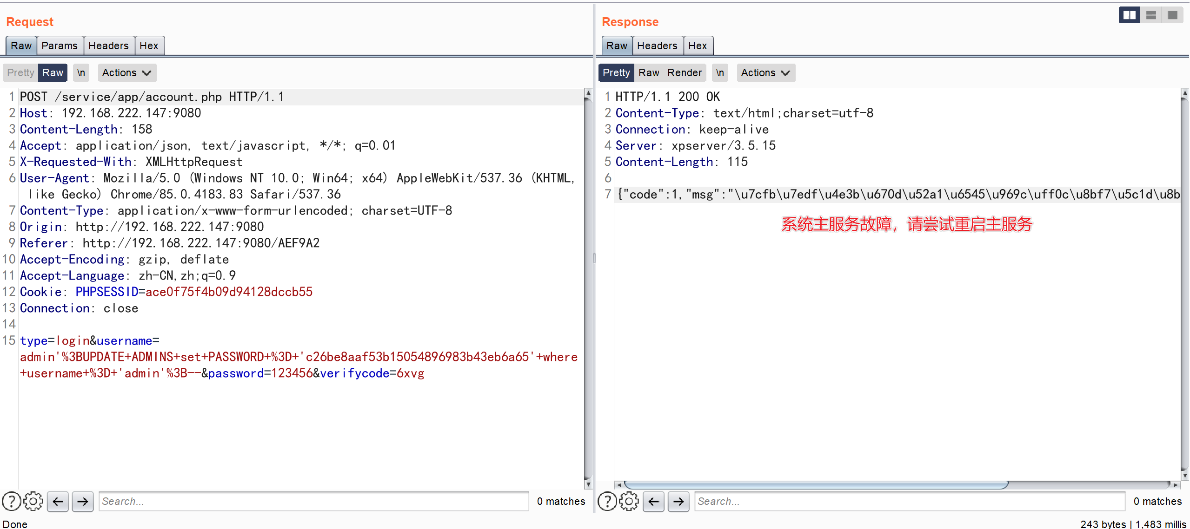
Task: Switch Response view to Raw mode
Action: point(649,73)
